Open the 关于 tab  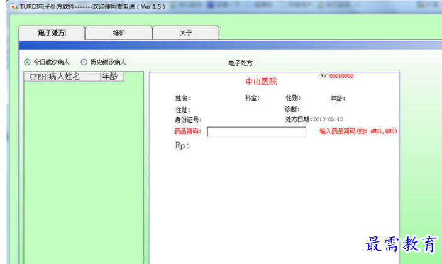pyautogui.click(x=185, y=33)
